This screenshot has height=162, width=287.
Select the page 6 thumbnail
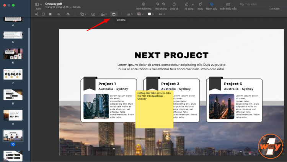click(x=13, y=54)
